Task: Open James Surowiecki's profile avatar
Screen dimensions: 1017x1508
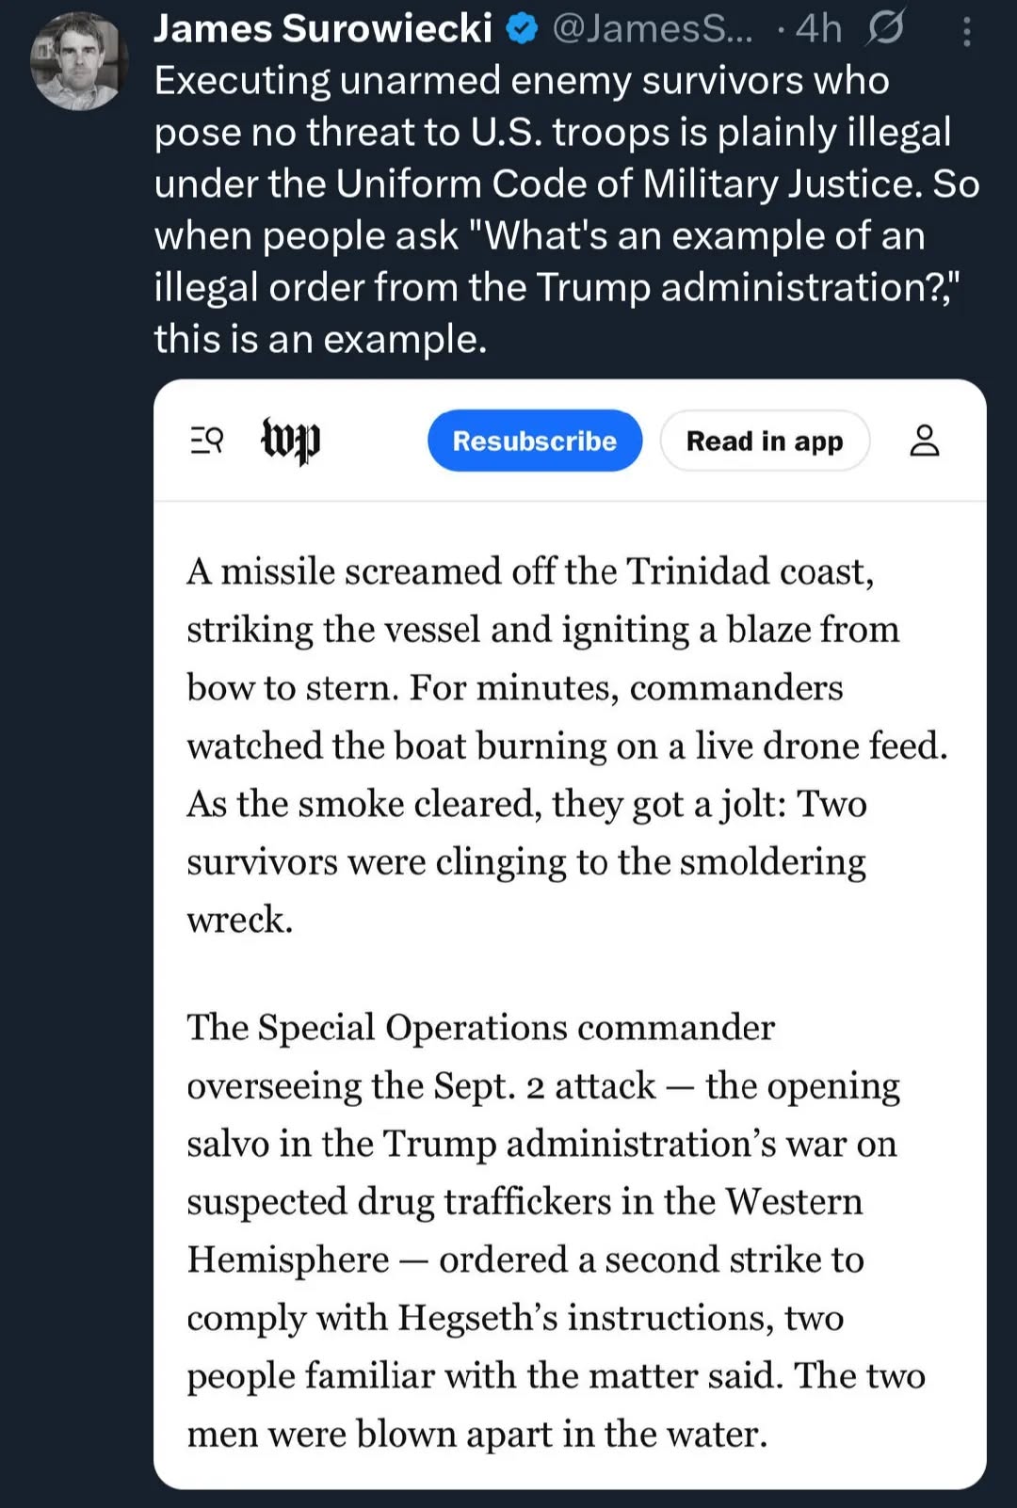Action: coord(79,61)
